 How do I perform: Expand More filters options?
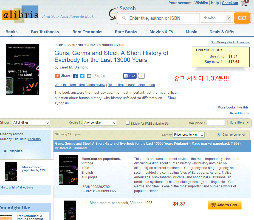point(239,123)
